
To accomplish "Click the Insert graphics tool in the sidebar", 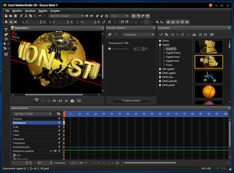I will [x=6, y=34].
